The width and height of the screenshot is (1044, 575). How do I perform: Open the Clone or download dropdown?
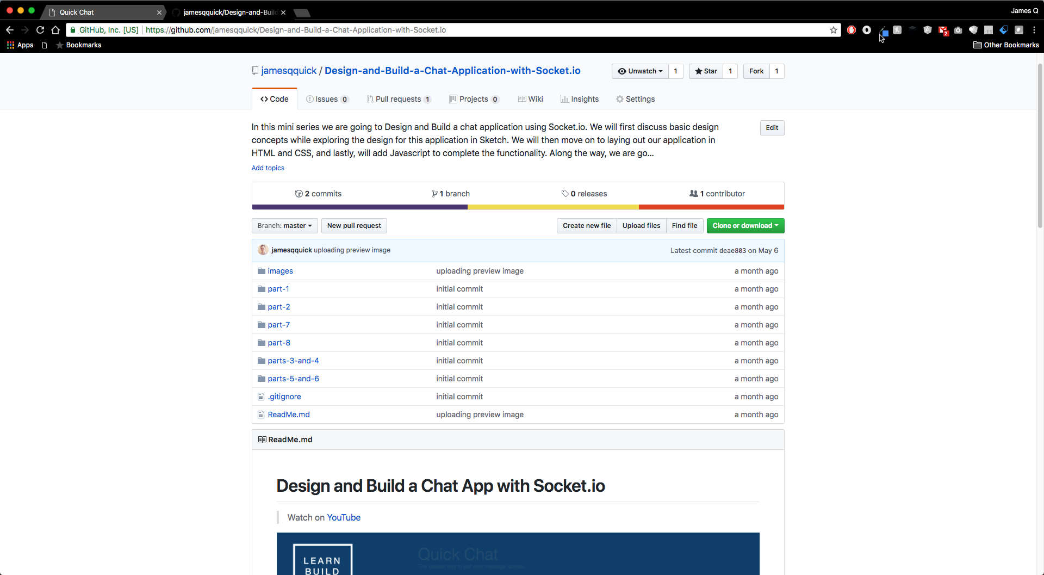(x=745, y=226)
